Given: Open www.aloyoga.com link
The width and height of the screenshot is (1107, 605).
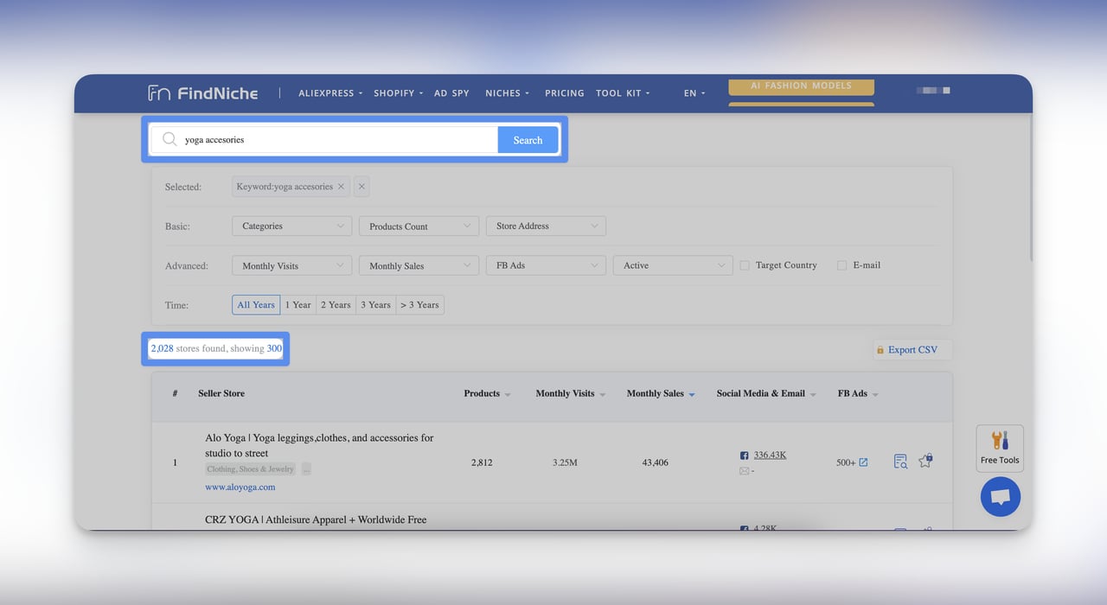Looking at the screenshot, I should point(240,487).
